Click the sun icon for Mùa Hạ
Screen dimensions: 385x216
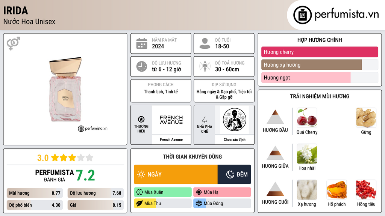[199, 192]
